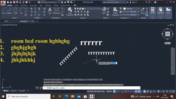176x99 pixels.
Task: Switch to the Parametric ribbon tab
Action: [x=33, y=5]
